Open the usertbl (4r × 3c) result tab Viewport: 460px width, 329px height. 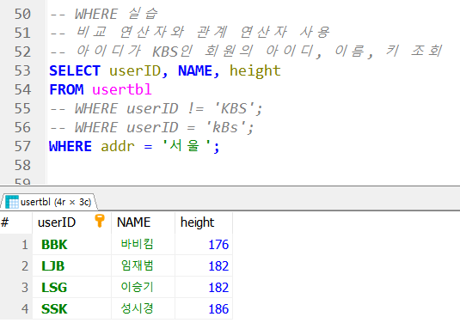49,202
